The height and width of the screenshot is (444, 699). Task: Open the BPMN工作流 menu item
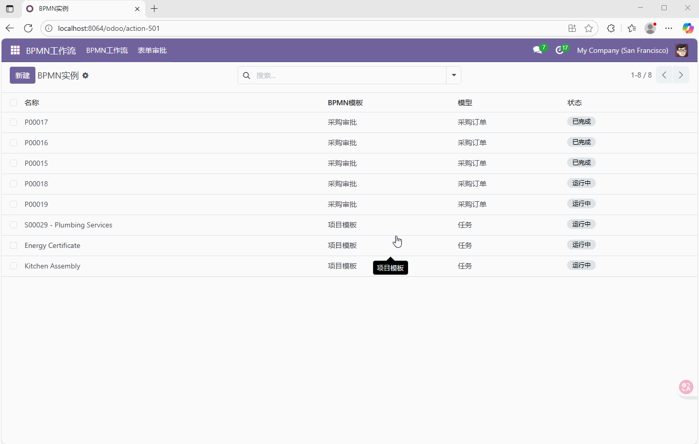click(107, 50)
